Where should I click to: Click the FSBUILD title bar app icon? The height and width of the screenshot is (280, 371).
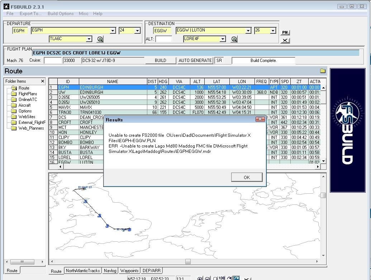tap(6, 6)
